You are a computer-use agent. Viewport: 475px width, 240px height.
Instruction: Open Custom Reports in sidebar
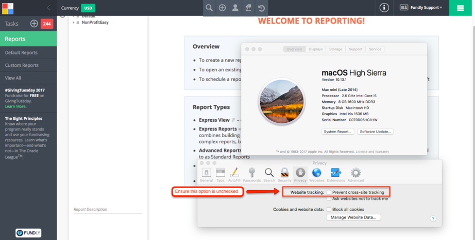click(x=28, y=65)
